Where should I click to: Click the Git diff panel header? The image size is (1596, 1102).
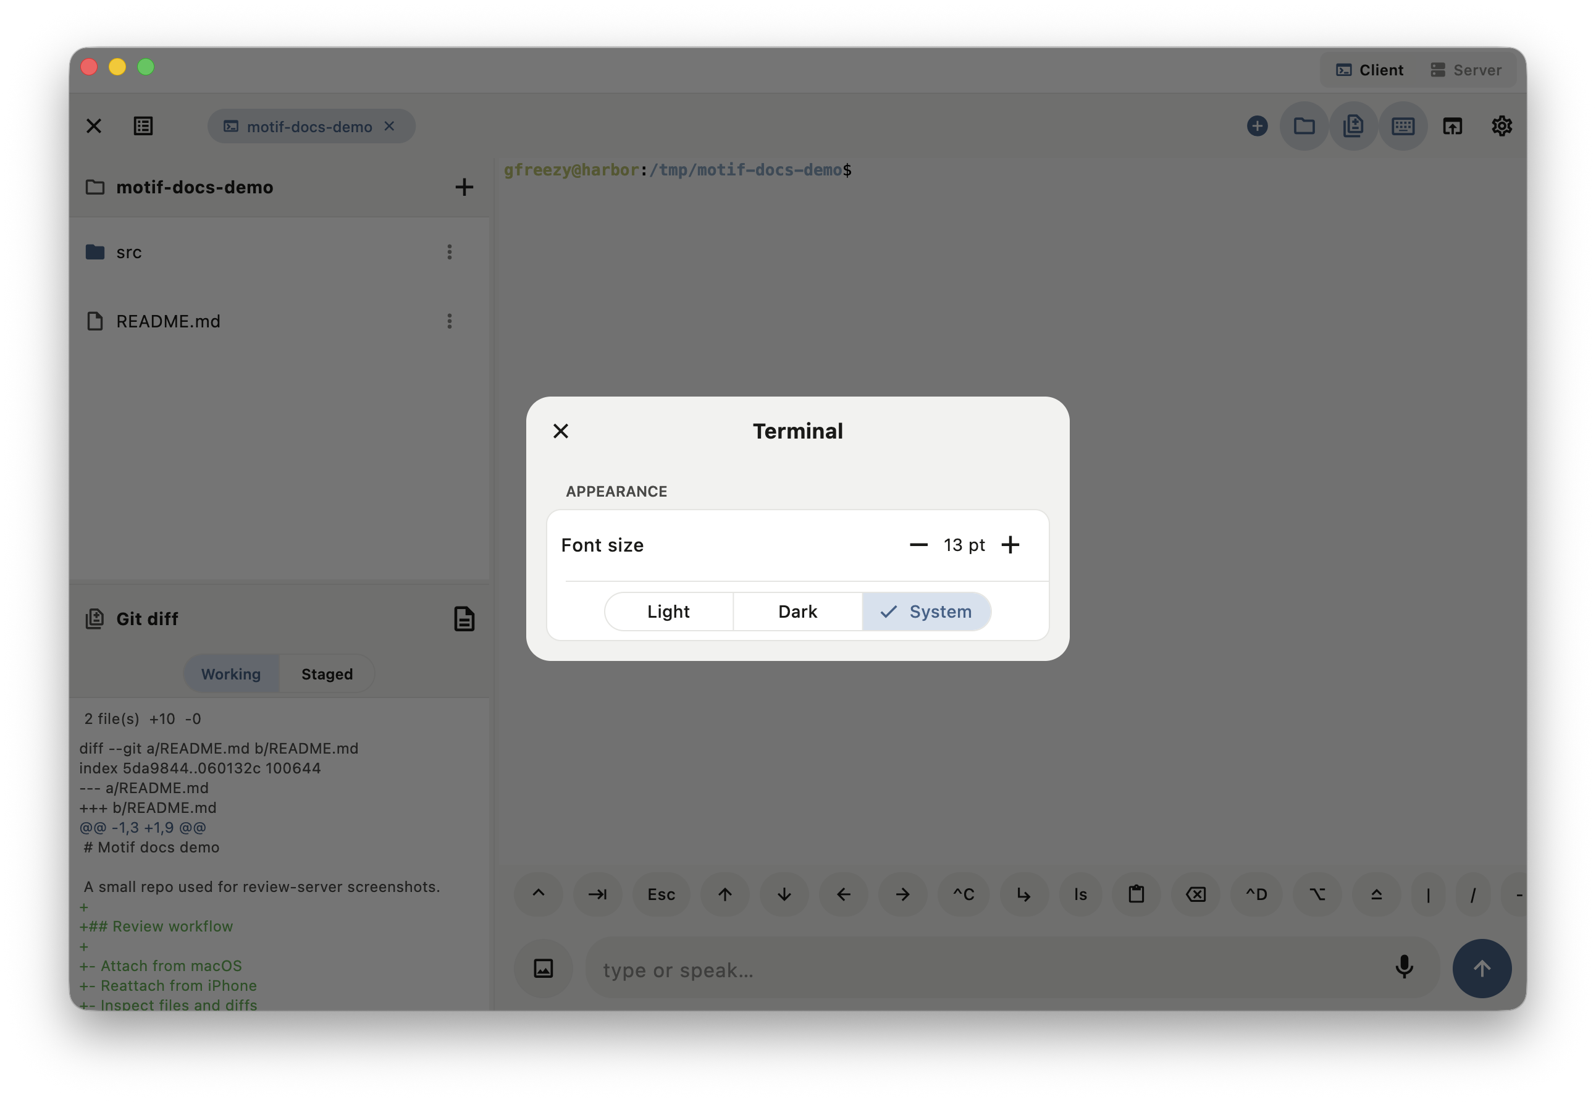coord(280,619)
